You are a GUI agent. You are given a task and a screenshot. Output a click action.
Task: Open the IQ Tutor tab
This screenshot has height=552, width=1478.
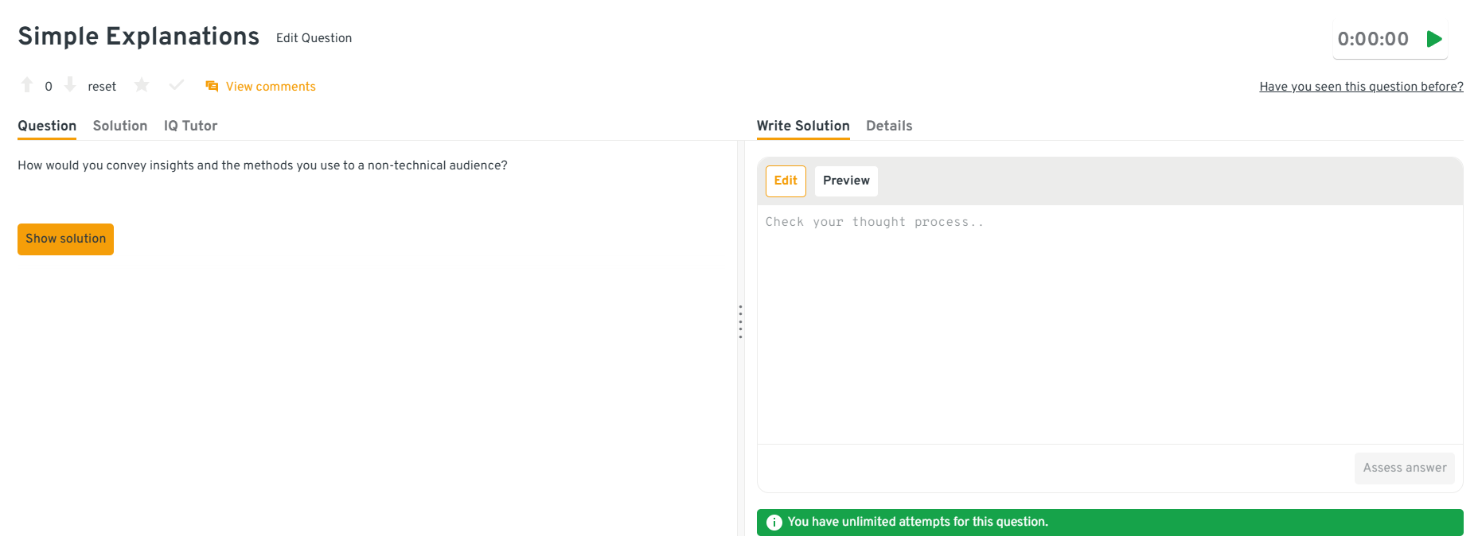[x=190, y=126]
